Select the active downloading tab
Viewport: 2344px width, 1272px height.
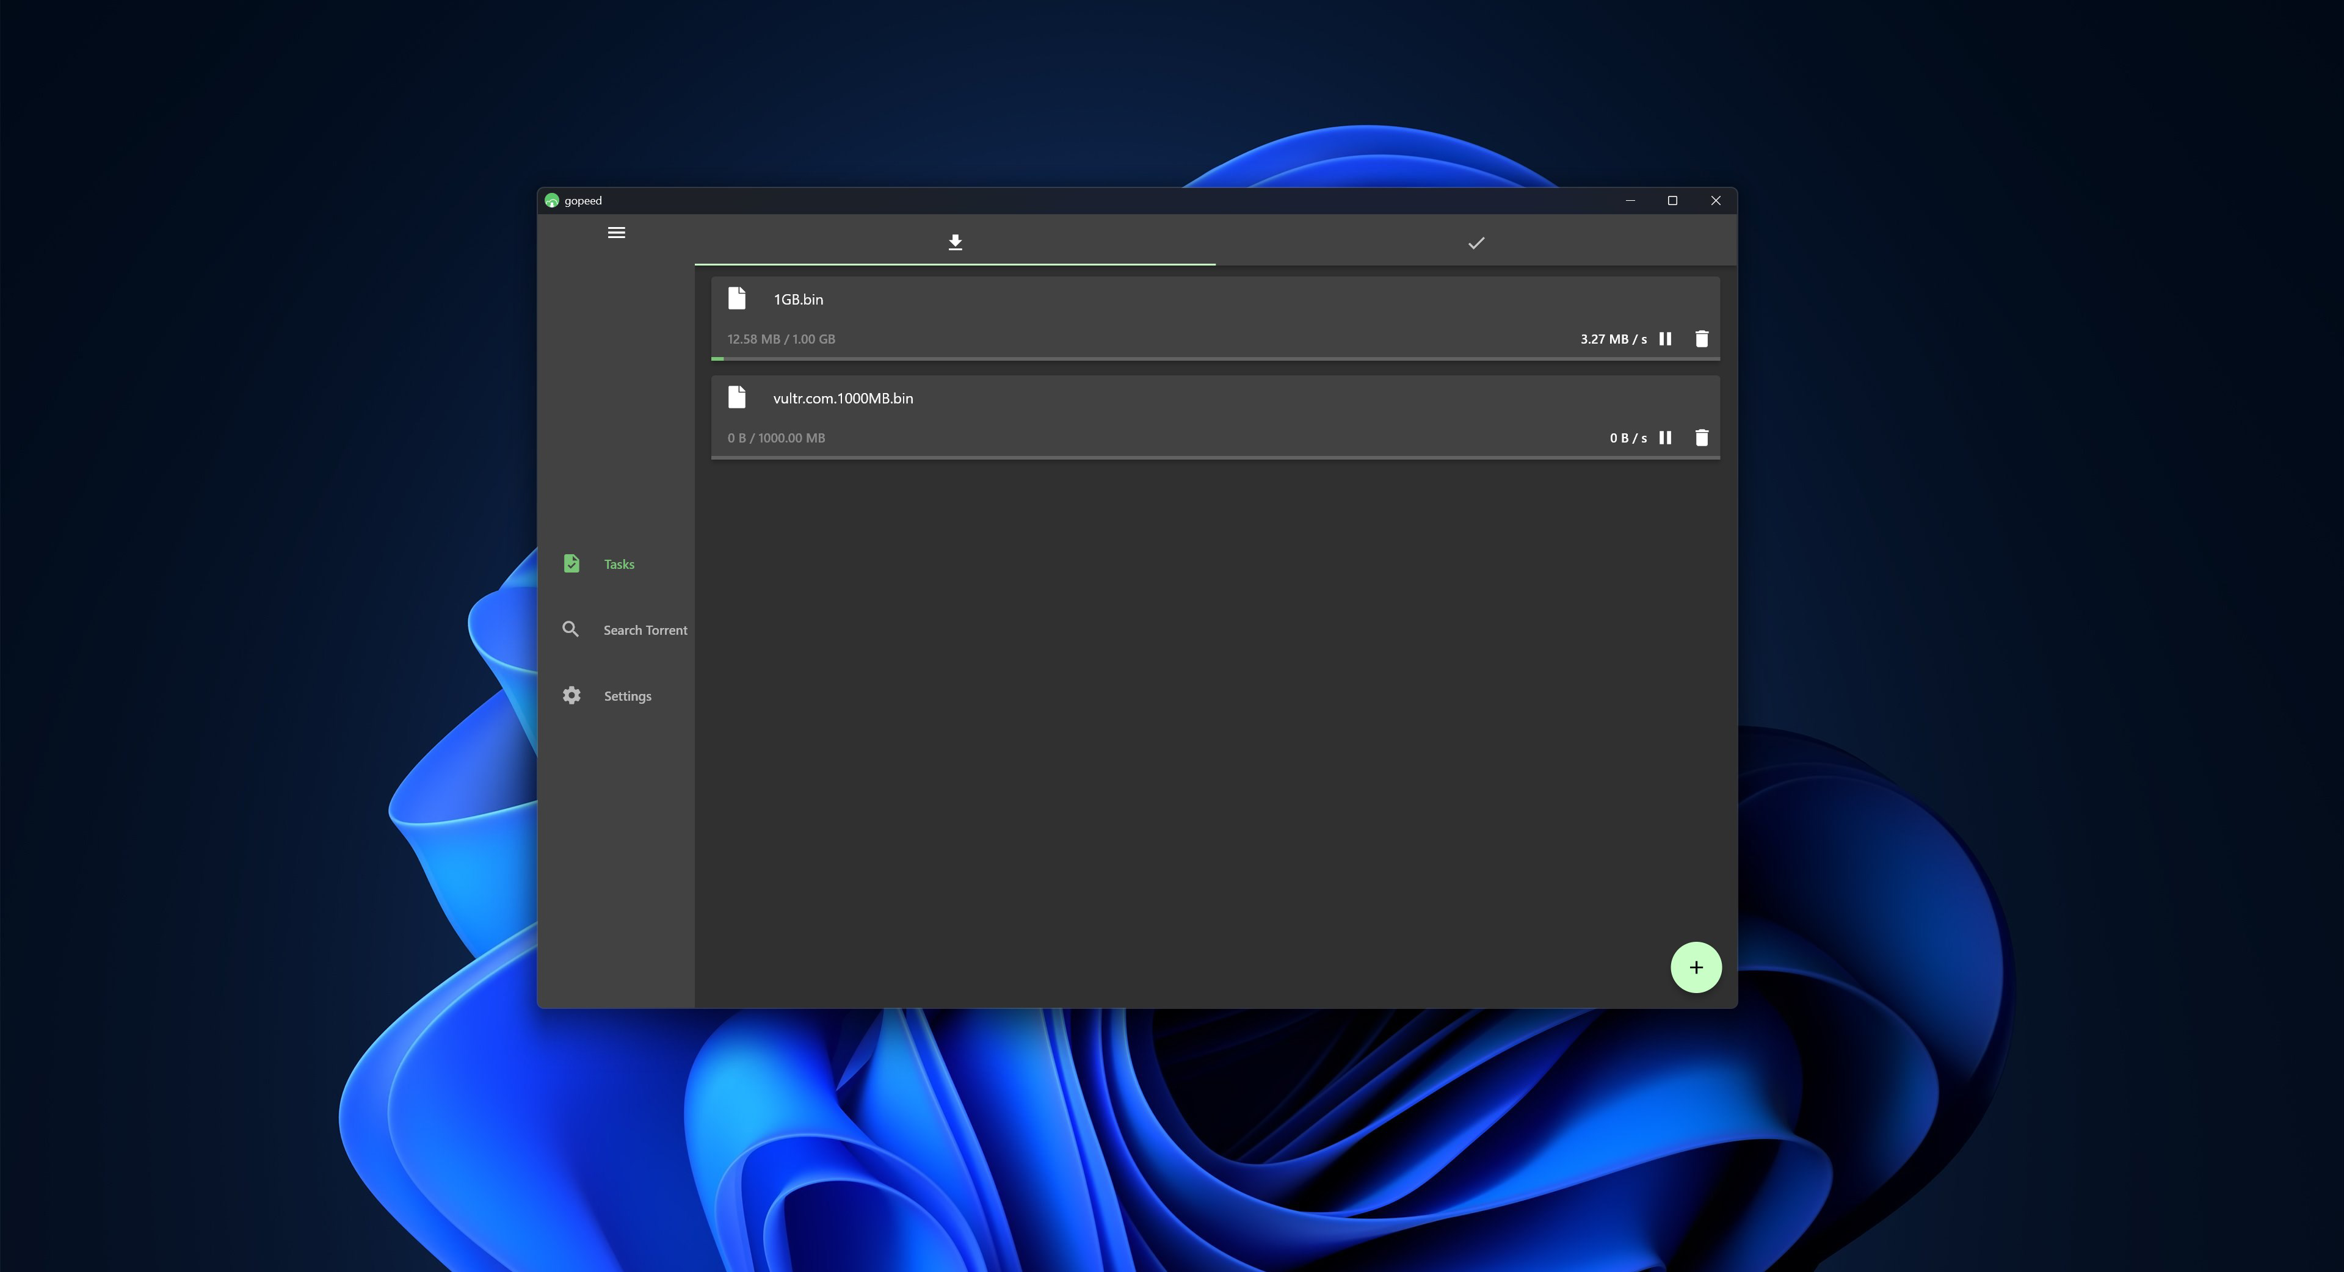[x=954, y=242]
